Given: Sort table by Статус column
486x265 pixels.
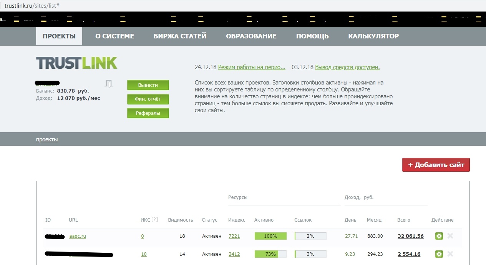Looking at the screenshot, I should (x=209, y=220).
